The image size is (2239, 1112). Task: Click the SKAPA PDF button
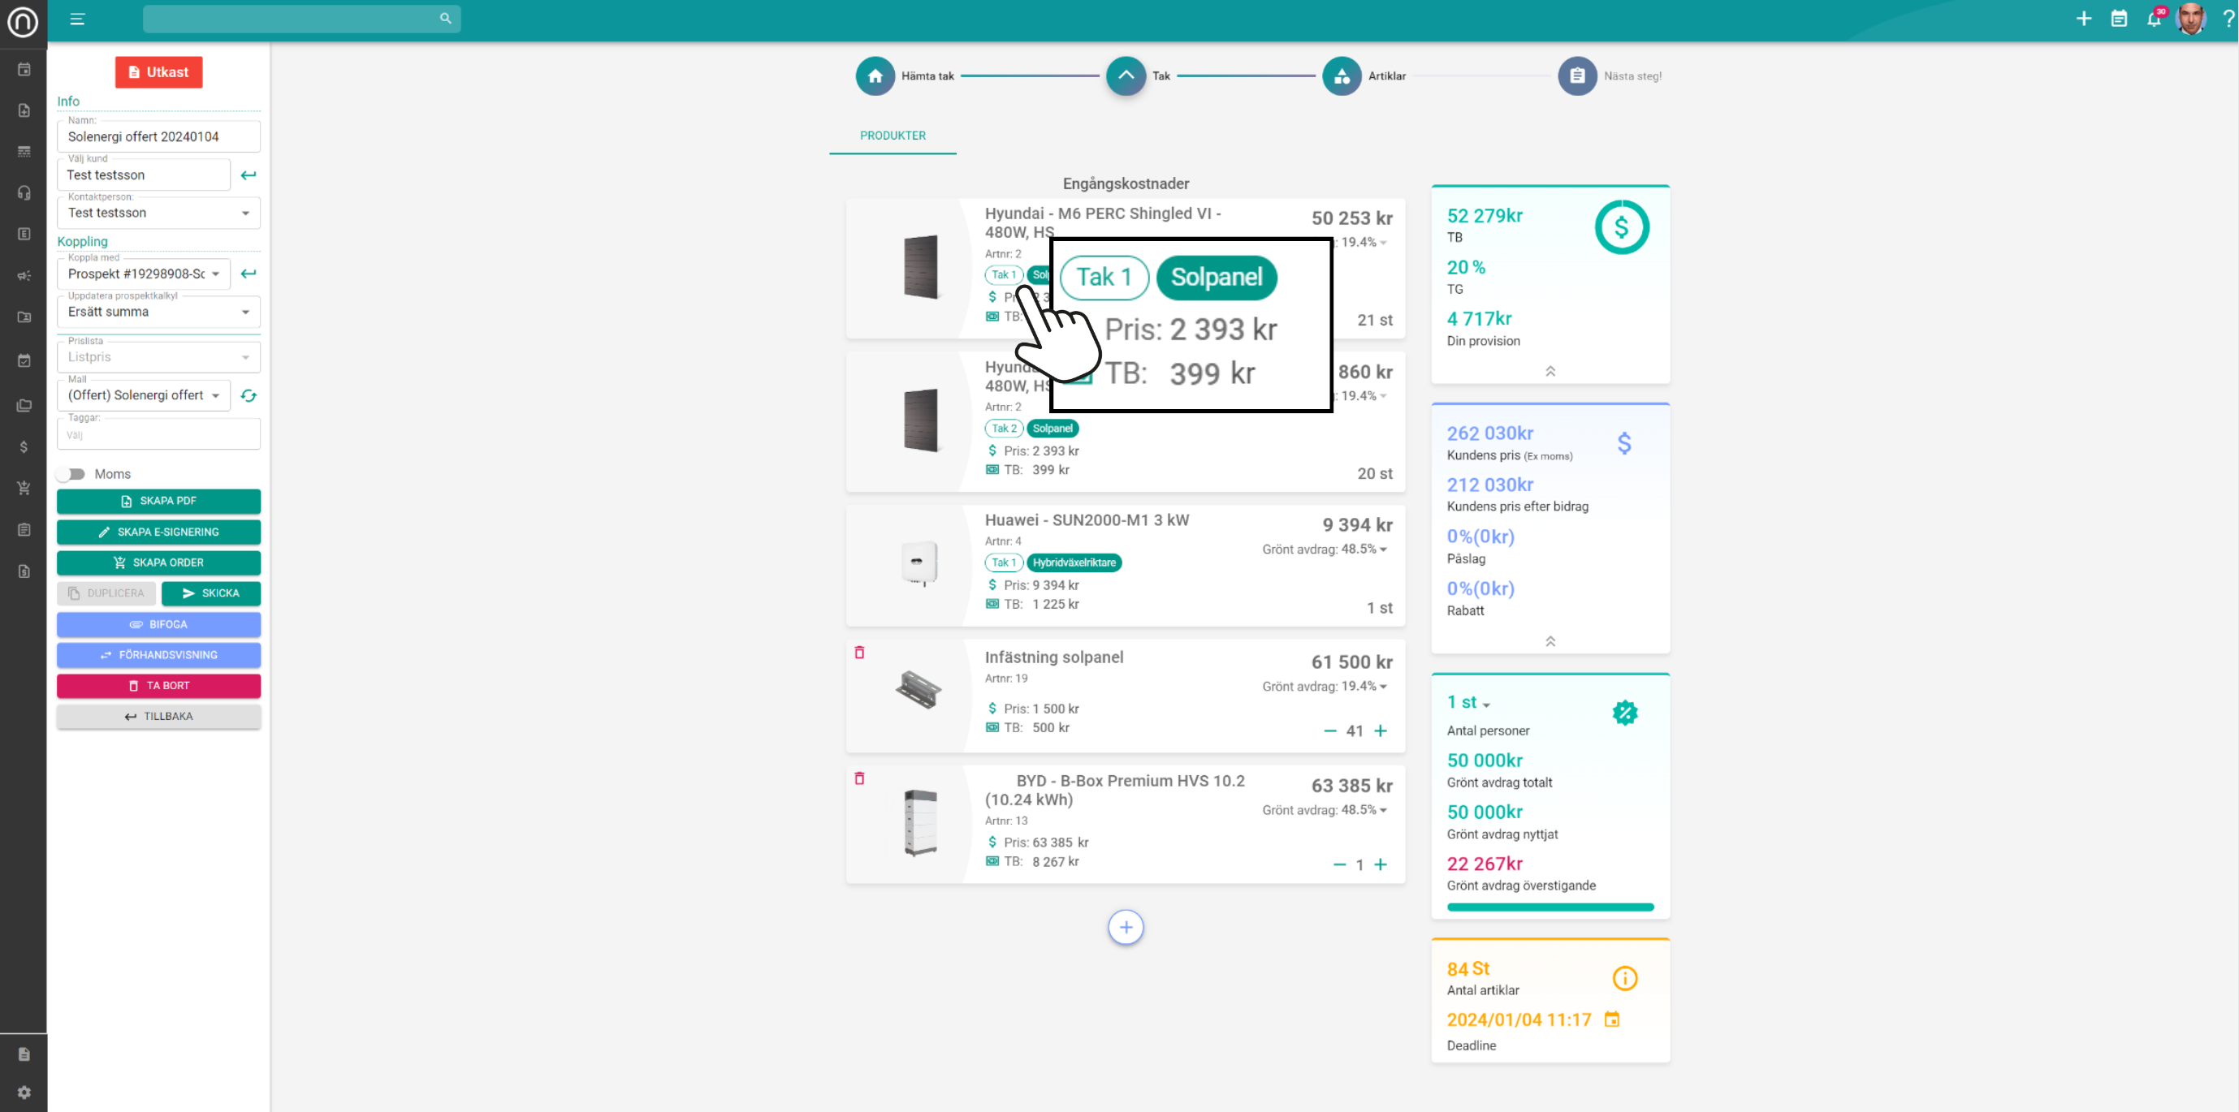[x=159, y=502]
